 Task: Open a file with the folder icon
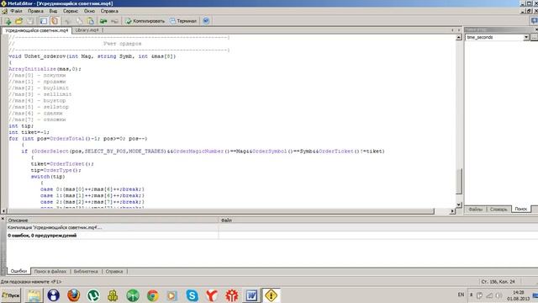point(18,21)
